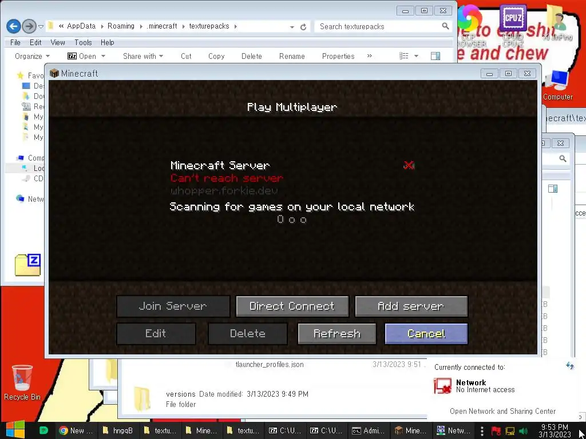Open the Xi JinPing desktop folder icon
Viewport: 586px width, 439px height.
click(557, 23)
